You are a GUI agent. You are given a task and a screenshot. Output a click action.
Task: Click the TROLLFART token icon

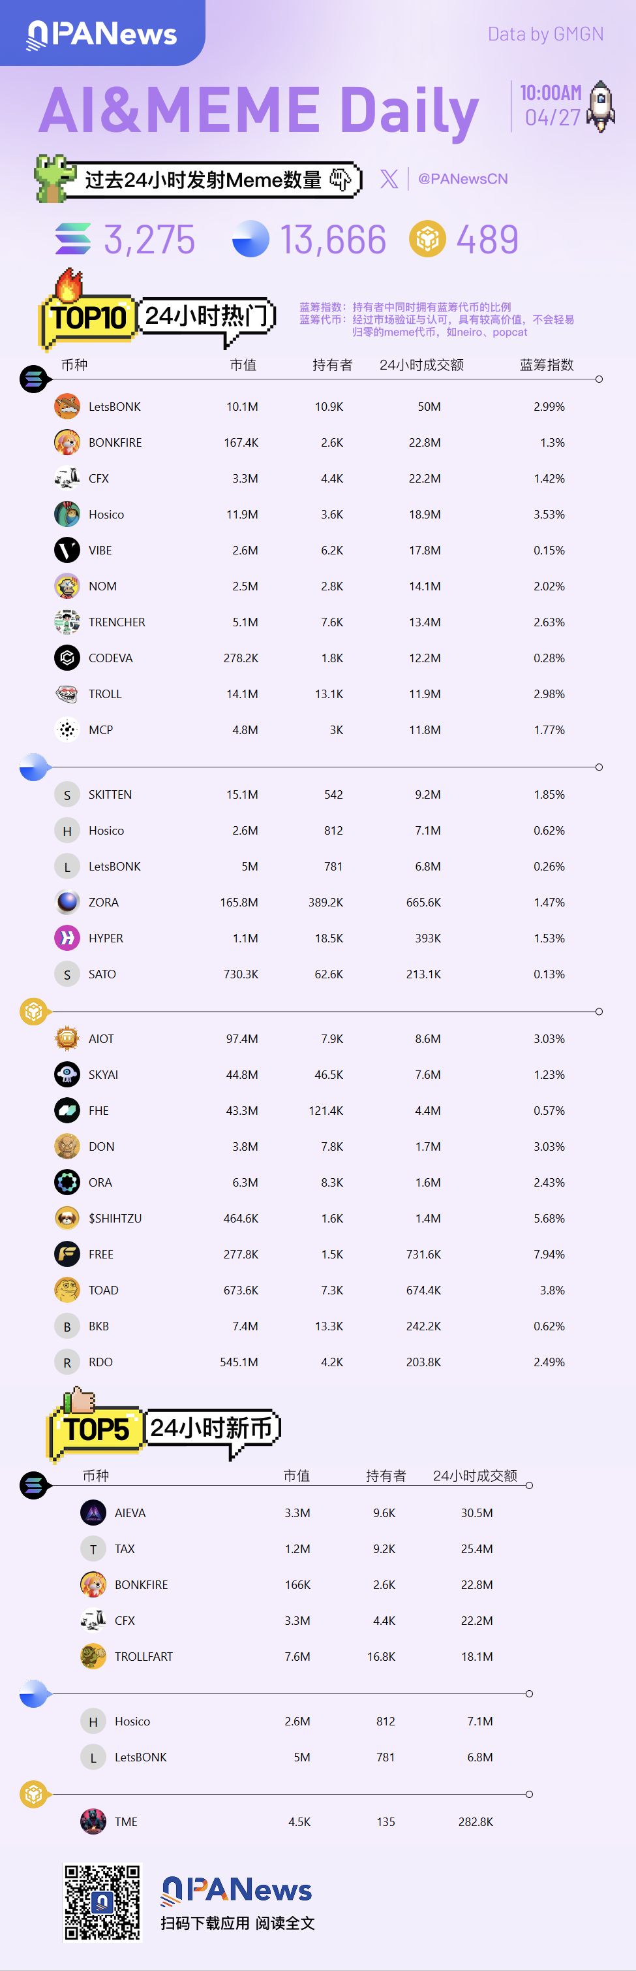click(x=93, y=1656)
